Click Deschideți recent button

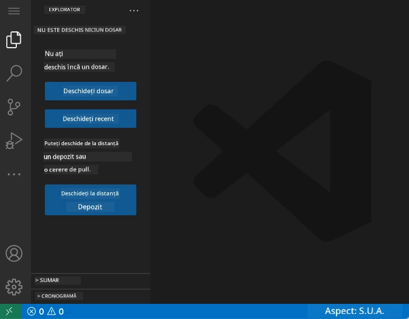click(x=90, y=119)
